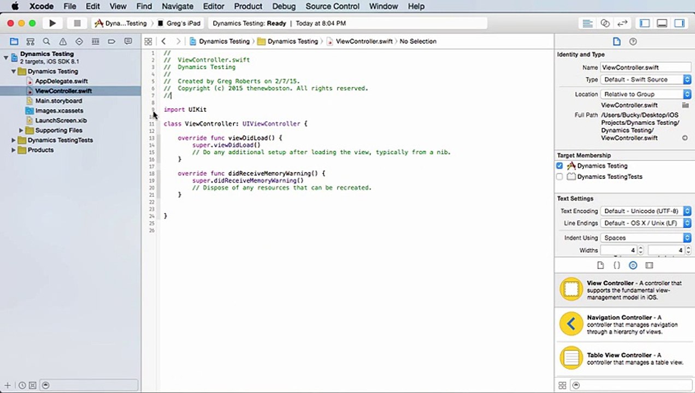Select AppDelegate.swift in the navigator
The image size is (695, 393).
click(61, 81)
